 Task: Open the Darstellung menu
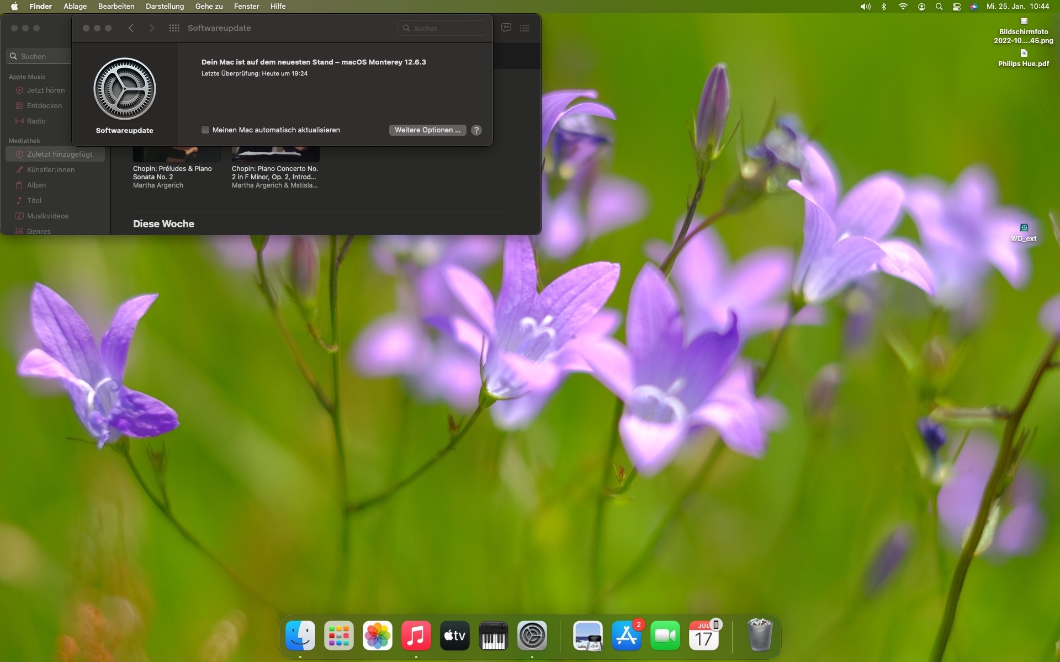[x=165, y=7]
